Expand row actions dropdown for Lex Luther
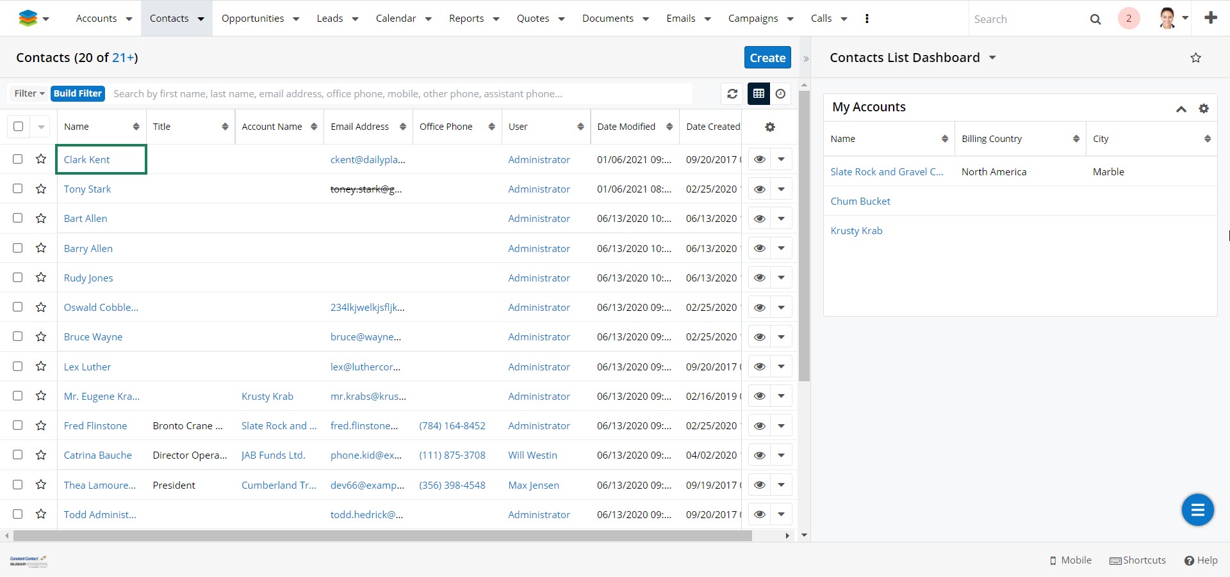Image resolution: width=1230 pixels, height=577 pixels. (x=781, y=367)
